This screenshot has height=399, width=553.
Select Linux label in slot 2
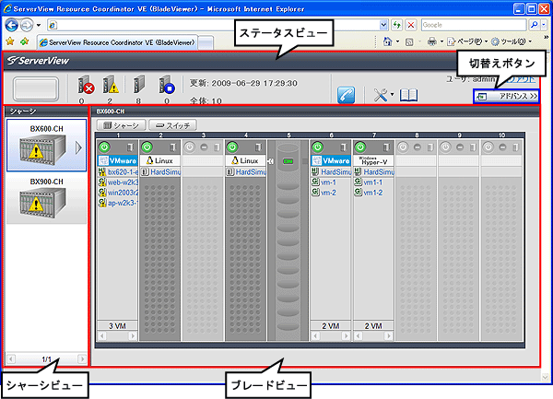click(160, 160)
